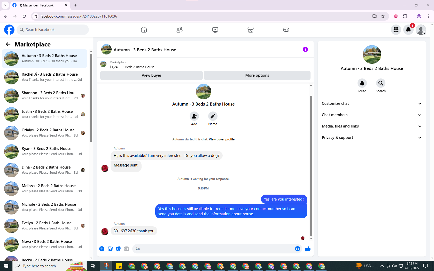
Task: Open the emoji picker
Action: (298, 249)
